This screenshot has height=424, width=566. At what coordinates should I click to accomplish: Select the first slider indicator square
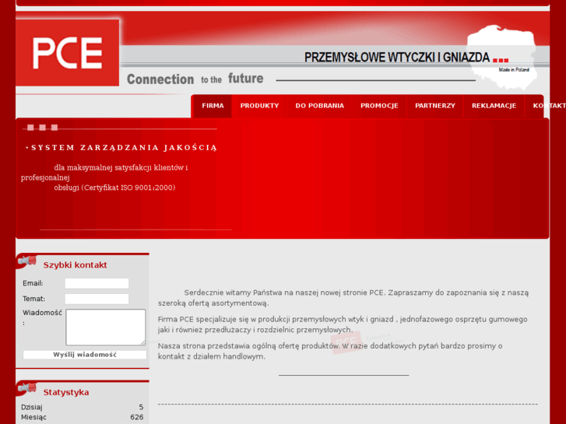click(30, 128)
